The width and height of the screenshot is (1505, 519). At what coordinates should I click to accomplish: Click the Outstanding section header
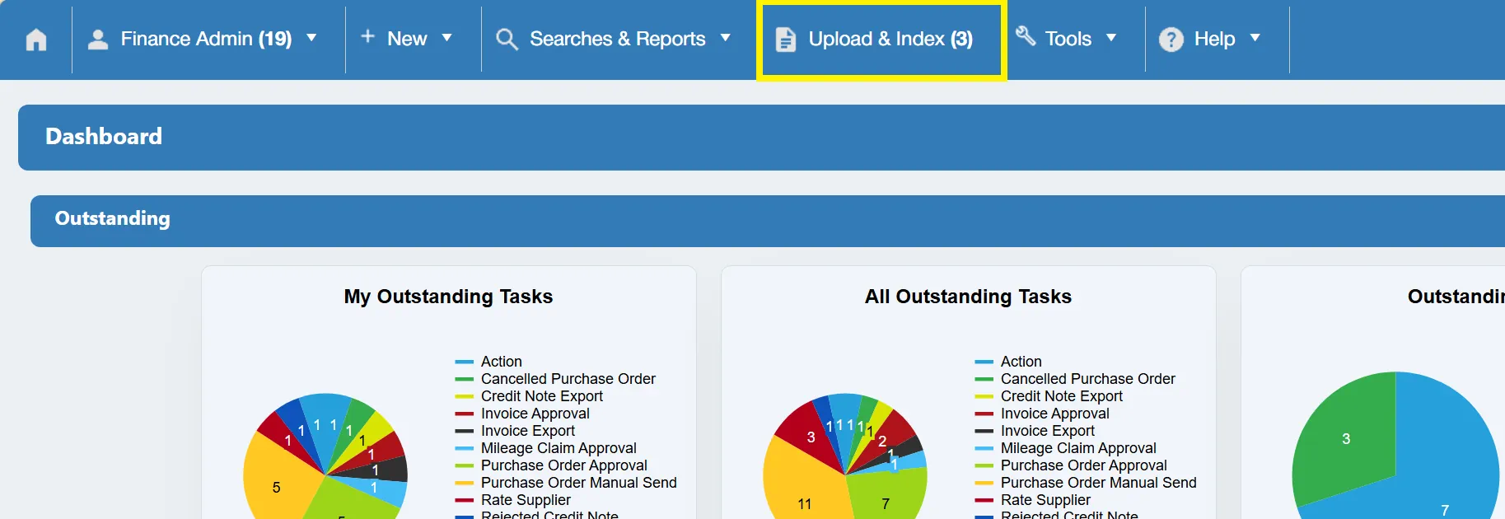coord(768,221)
